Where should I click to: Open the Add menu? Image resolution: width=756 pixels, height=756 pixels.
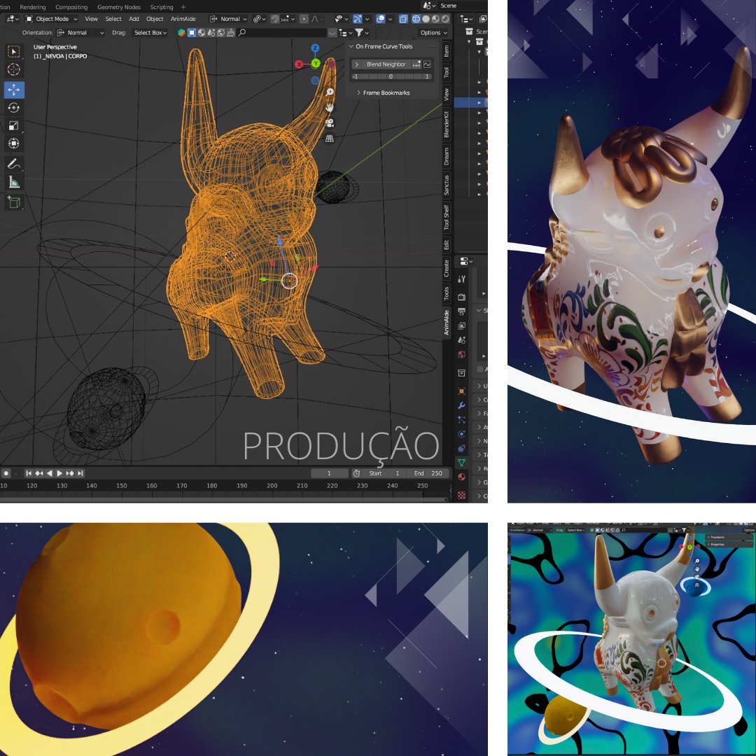point(134,19)
